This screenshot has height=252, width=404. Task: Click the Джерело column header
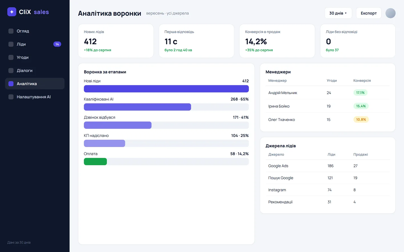[276, 155]
